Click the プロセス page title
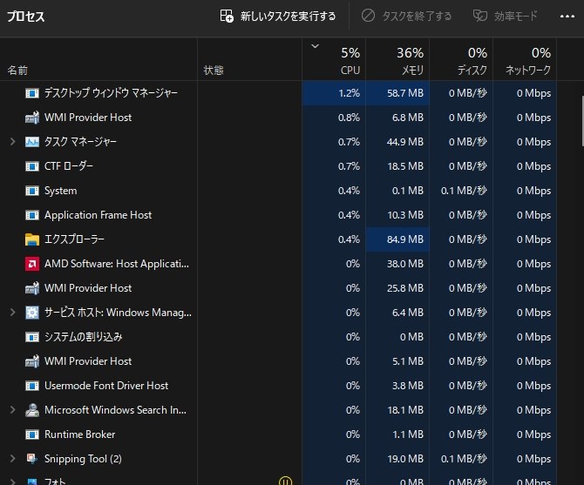The width and height of the screenshot is (584, 485). pyautogui.click(x=25, y=16)
